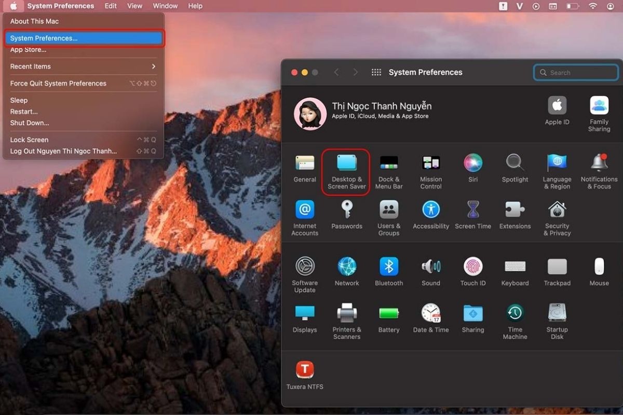Open Date & Time settings
Image resolution: width=623 pixels, height=415 pixels.
431,319
